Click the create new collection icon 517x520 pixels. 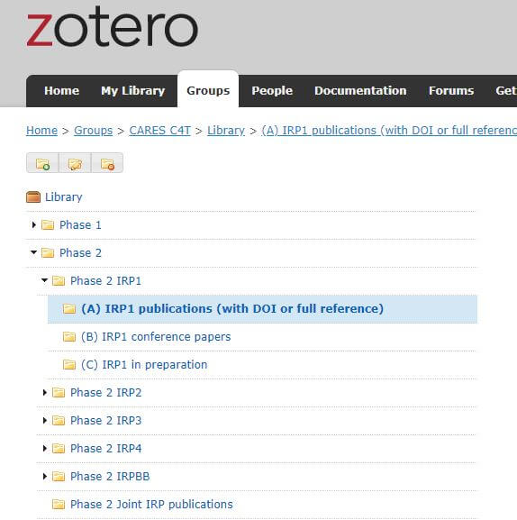click(42, 163)
